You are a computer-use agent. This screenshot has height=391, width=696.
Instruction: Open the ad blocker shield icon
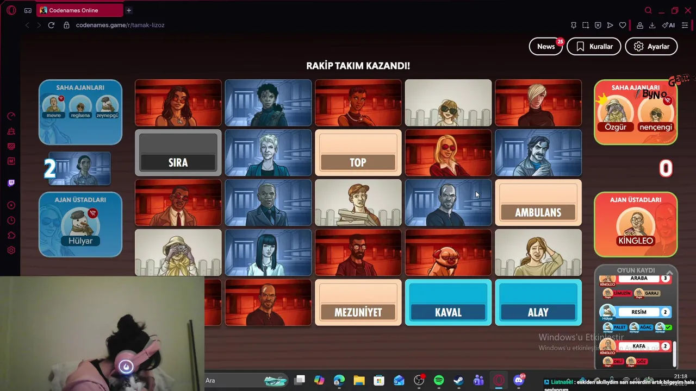598,25
